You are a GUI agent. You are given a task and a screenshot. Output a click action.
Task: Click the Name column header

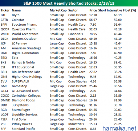point(16,10)
